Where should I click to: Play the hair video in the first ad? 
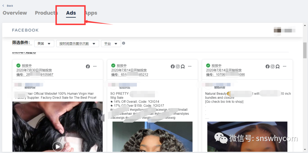click(58, 147)
